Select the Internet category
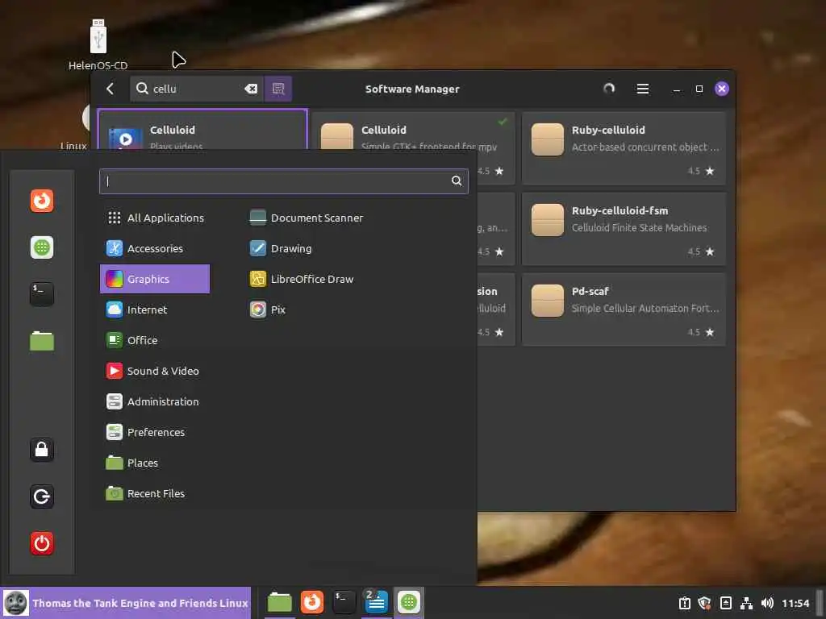Viewport: 826px width, 619px height. [155, 309]
